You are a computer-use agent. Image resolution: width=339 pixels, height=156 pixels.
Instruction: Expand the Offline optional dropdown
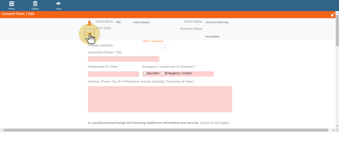coord(165,47)
